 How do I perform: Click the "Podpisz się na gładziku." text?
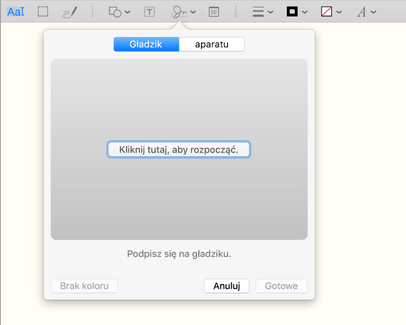(x=179, y=254)
